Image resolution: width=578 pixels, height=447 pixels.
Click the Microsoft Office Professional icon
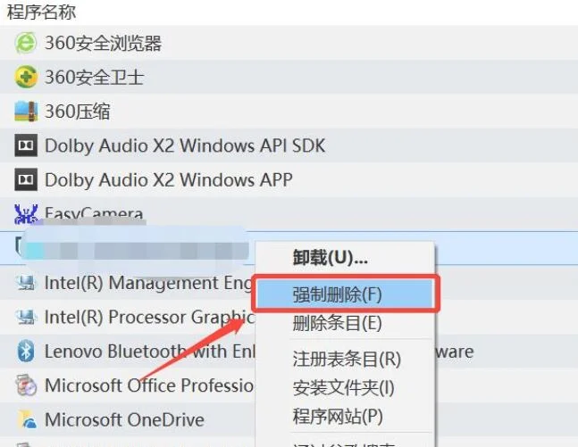coord(27,385)
